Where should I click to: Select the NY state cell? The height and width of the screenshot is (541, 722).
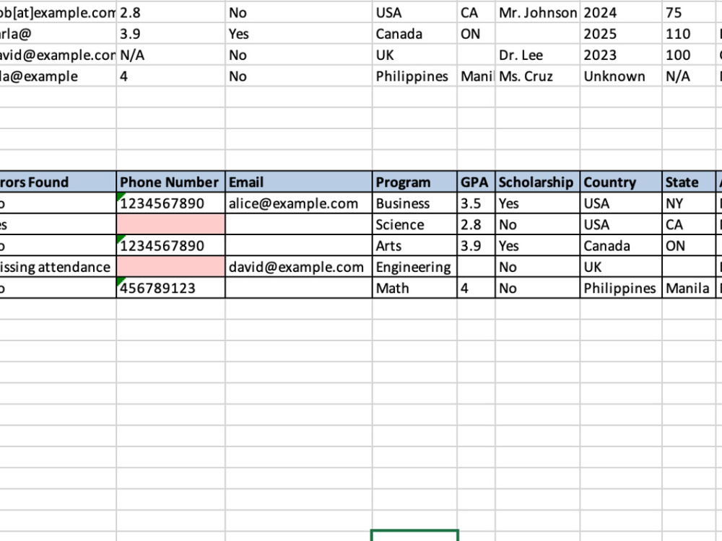click(689, 203)
